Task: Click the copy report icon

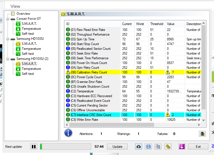Action: click(x=158, y=147)
